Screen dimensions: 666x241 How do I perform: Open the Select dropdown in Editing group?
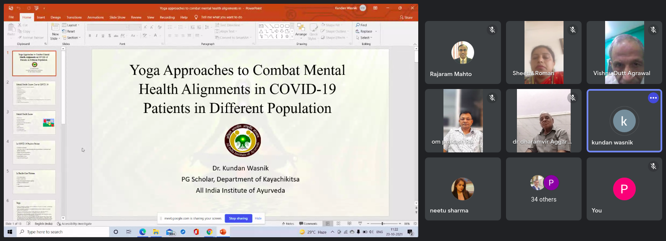(364, 38)
